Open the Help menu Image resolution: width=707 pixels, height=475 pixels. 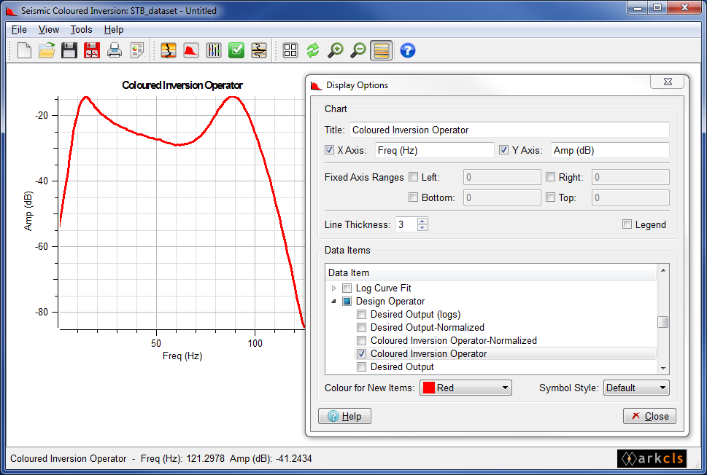tap(114, 30)
